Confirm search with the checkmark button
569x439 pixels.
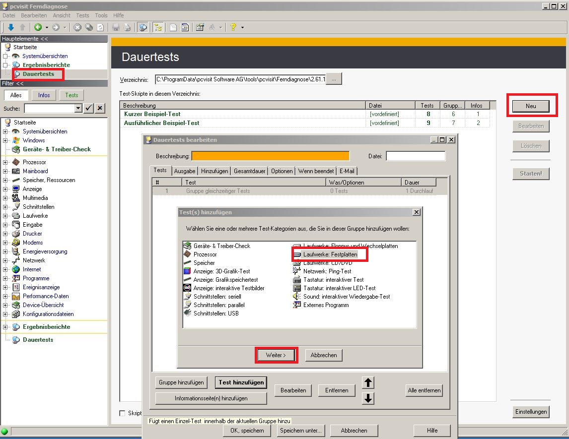tap(89, 108)
